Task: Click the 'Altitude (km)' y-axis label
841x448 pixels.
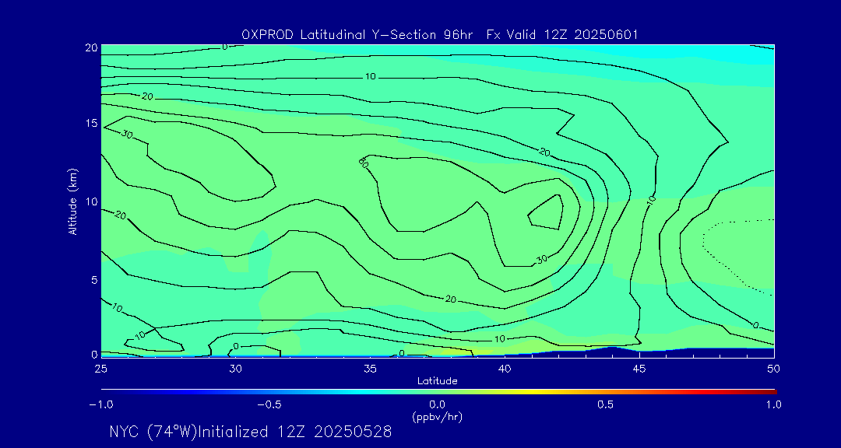Action: 72,201
